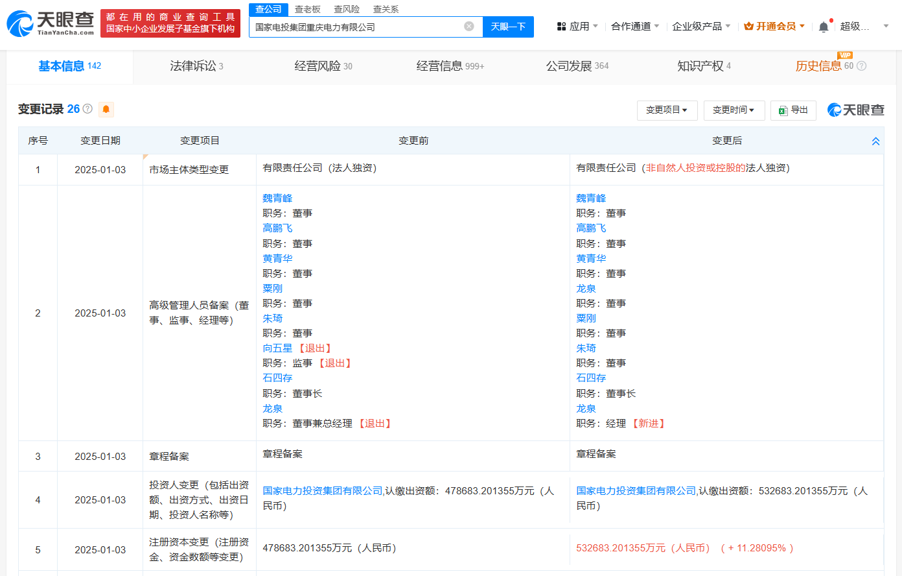Click the orange alert bell beside 变更记录
This screenshot has width=902, height=576.
(x=106, y=109)
